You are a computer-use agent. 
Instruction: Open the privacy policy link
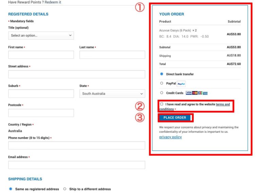171,137
